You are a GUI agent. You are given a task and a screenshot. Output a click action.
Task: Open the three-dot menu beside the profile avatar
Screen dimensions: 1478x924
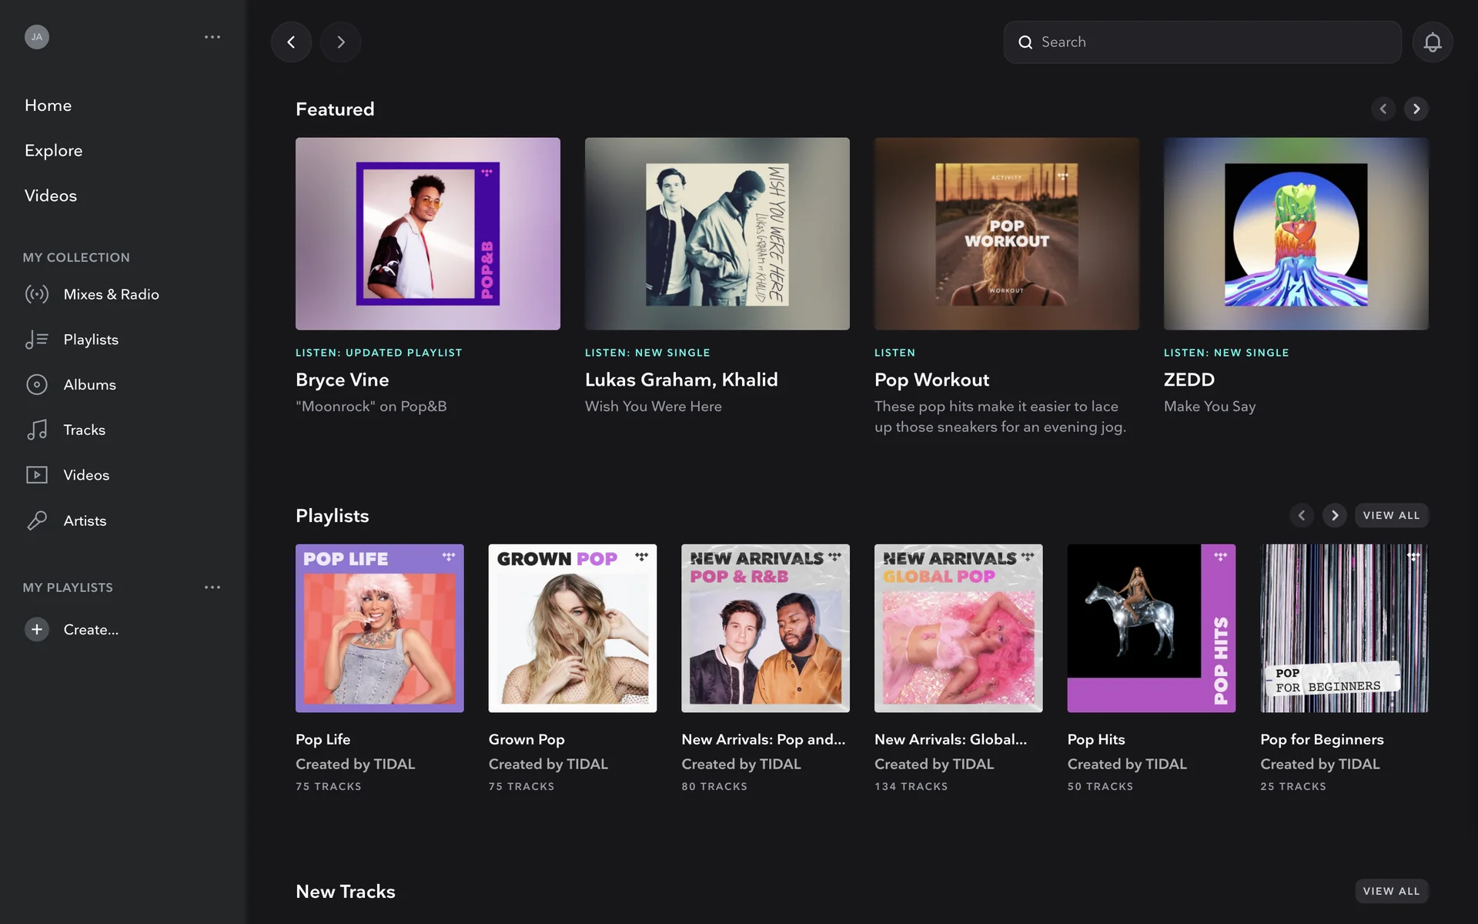(212, 37)
